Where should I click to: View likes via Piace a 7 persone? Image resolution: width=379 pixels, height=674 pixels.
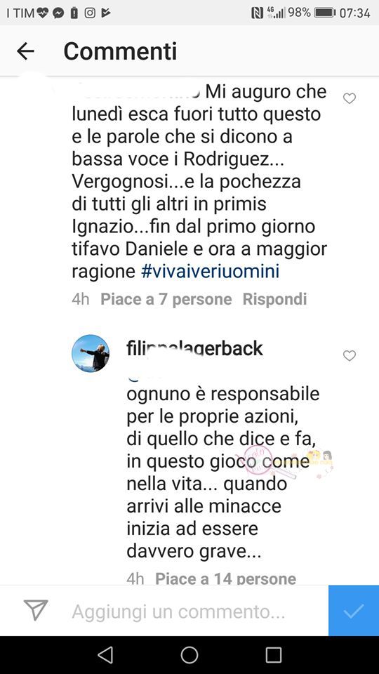coord(166,299)
